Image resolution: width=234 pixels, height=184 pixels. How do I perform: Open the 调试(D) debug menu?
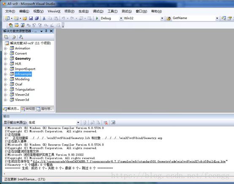[x=98, y=11]
